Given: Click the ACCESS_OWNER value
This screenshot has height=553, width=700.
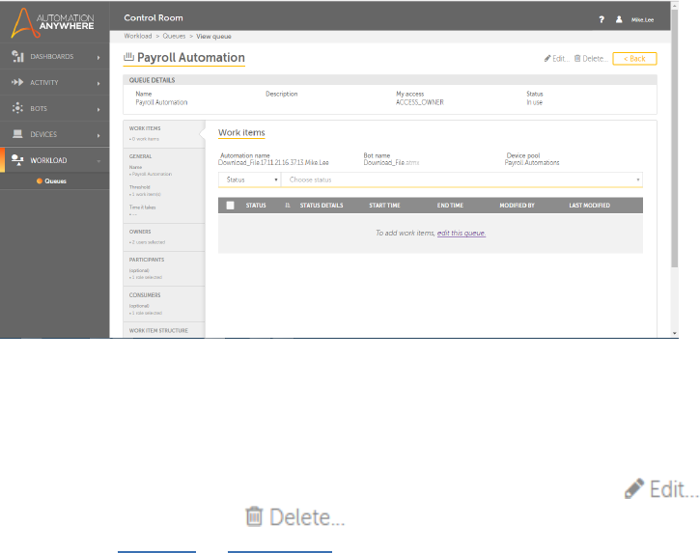Looking at the screenshot, I should 420,102.
